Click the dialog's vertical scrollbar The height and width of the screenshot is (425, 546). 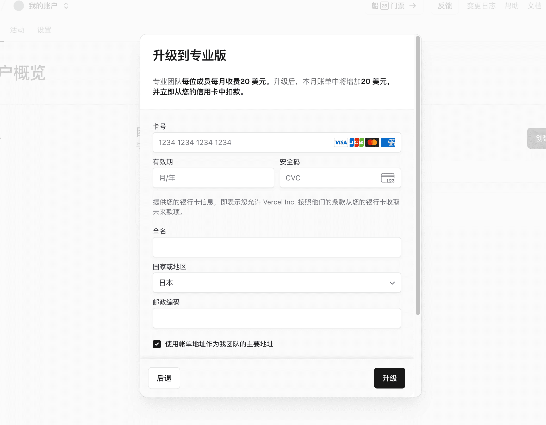pyautogui.click(x=418, y=176)
